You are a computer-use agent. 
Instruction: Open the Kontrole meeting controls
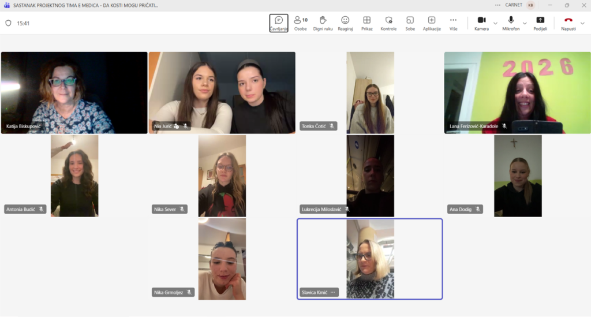click(x=388, y=23)
